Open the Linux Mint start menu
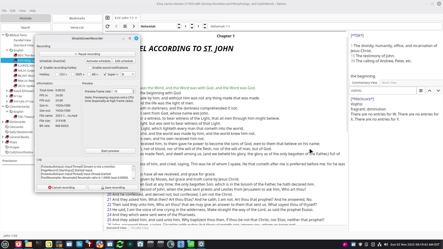Image resolution: width=443 pixels, height=249 pixels. (x=5, y=245)
